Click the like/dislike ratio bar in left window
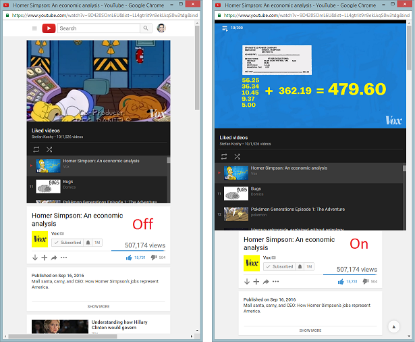Screen dimensions: 415x342 tap(138, 251)
